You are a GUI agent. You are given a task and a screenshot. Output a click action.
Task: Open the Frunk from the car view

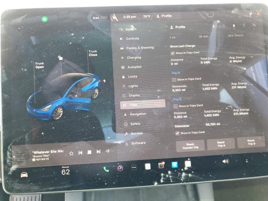point(40,65)
